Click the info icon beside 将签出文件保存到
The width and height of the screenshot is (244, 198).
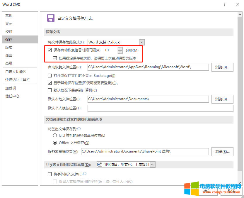[x=79, y=128]
